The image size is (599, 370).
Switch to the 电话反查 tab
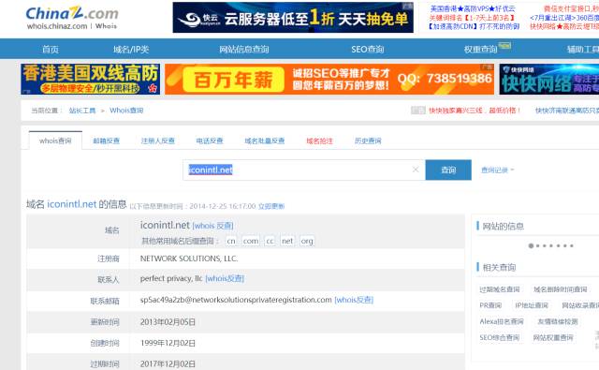(x=210, y=141)
